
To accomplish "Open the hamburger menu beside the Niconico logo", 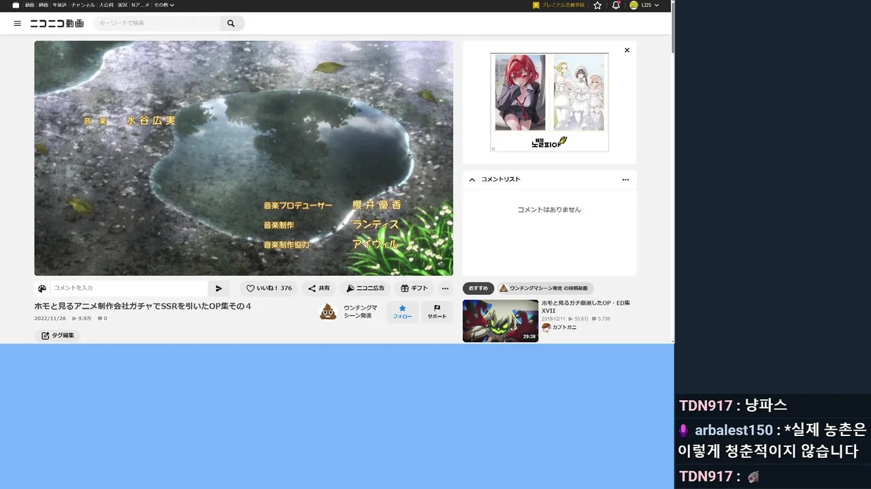I will (17, 23).
